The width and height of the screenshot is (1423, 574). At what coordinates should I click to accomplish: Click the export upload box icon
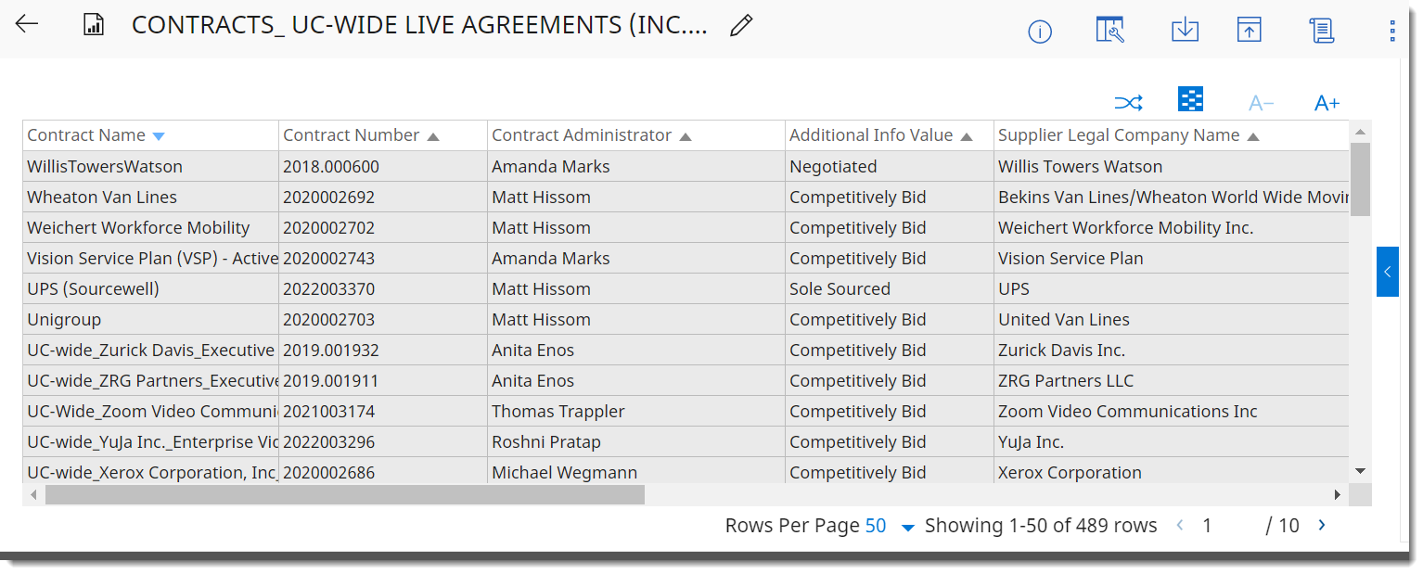click(1250, 31)
